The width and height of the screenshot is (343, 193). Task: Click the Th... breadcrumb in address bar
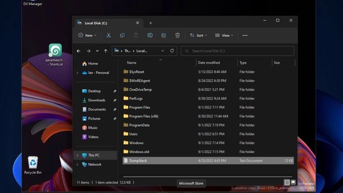[x=128, y=51]
